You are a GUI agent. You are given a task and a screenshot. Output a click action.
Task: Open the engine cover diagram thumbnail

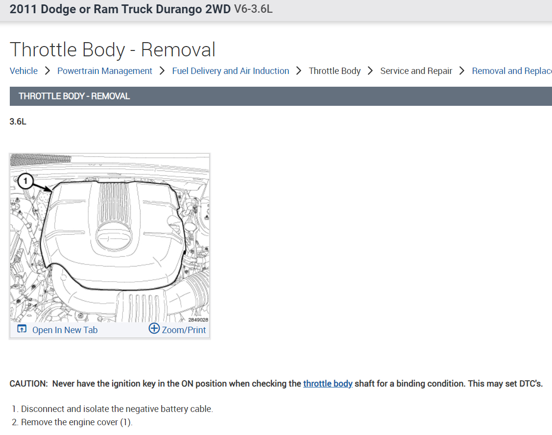tap(110, 238)
